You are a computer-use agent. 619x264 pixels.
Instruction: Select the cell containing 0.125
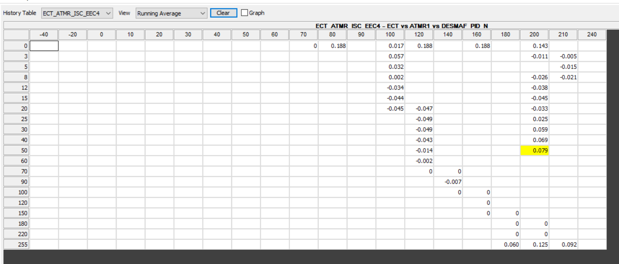tap(534, 245)
